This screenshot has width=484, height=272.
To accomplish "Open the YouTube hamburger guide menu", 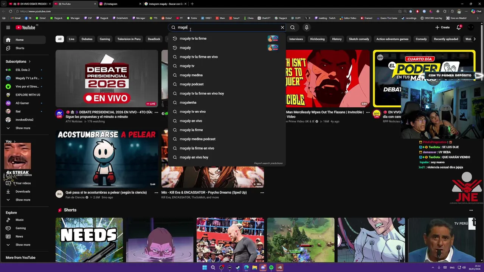I will (x=8, y=27).
